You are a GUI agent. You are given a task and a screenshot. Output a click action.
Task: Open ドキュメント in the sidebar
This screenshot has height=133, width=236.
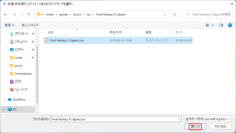coord(21,42)
